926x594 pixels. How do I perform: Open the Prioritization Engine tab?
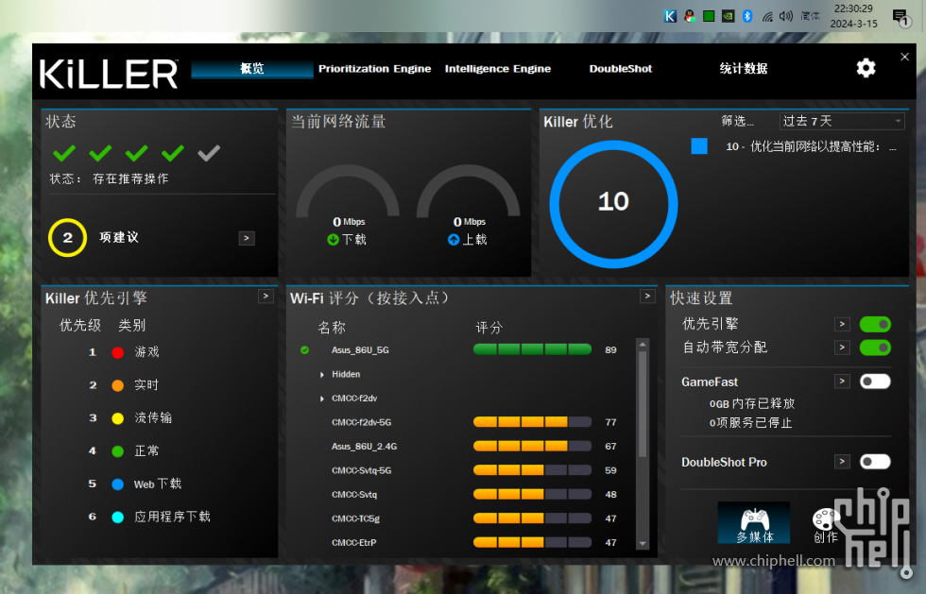375,69
